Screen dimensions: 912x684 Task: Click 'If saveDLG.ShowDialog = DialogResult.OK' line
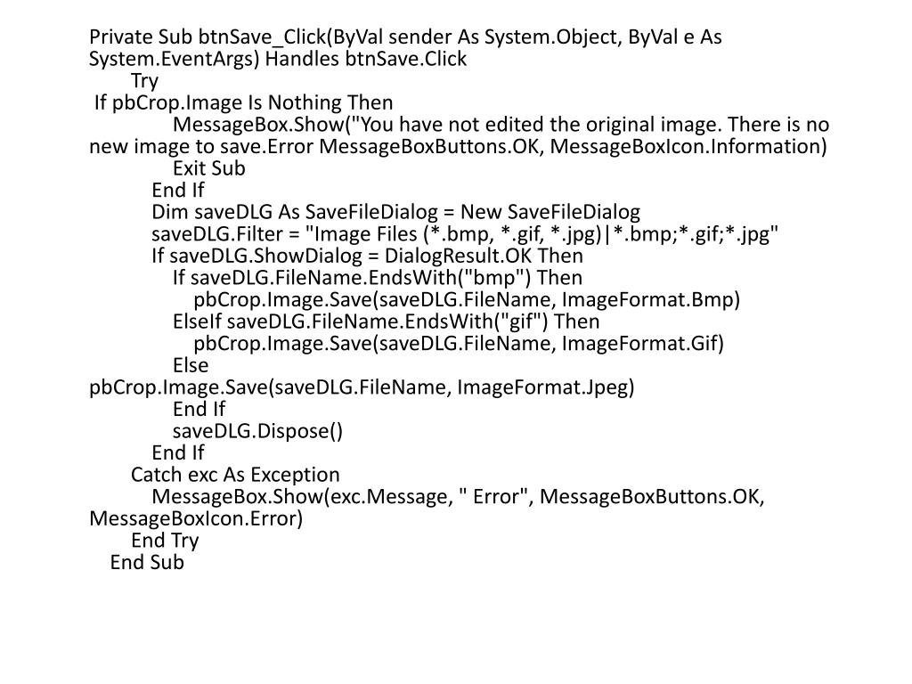(368, 256)
